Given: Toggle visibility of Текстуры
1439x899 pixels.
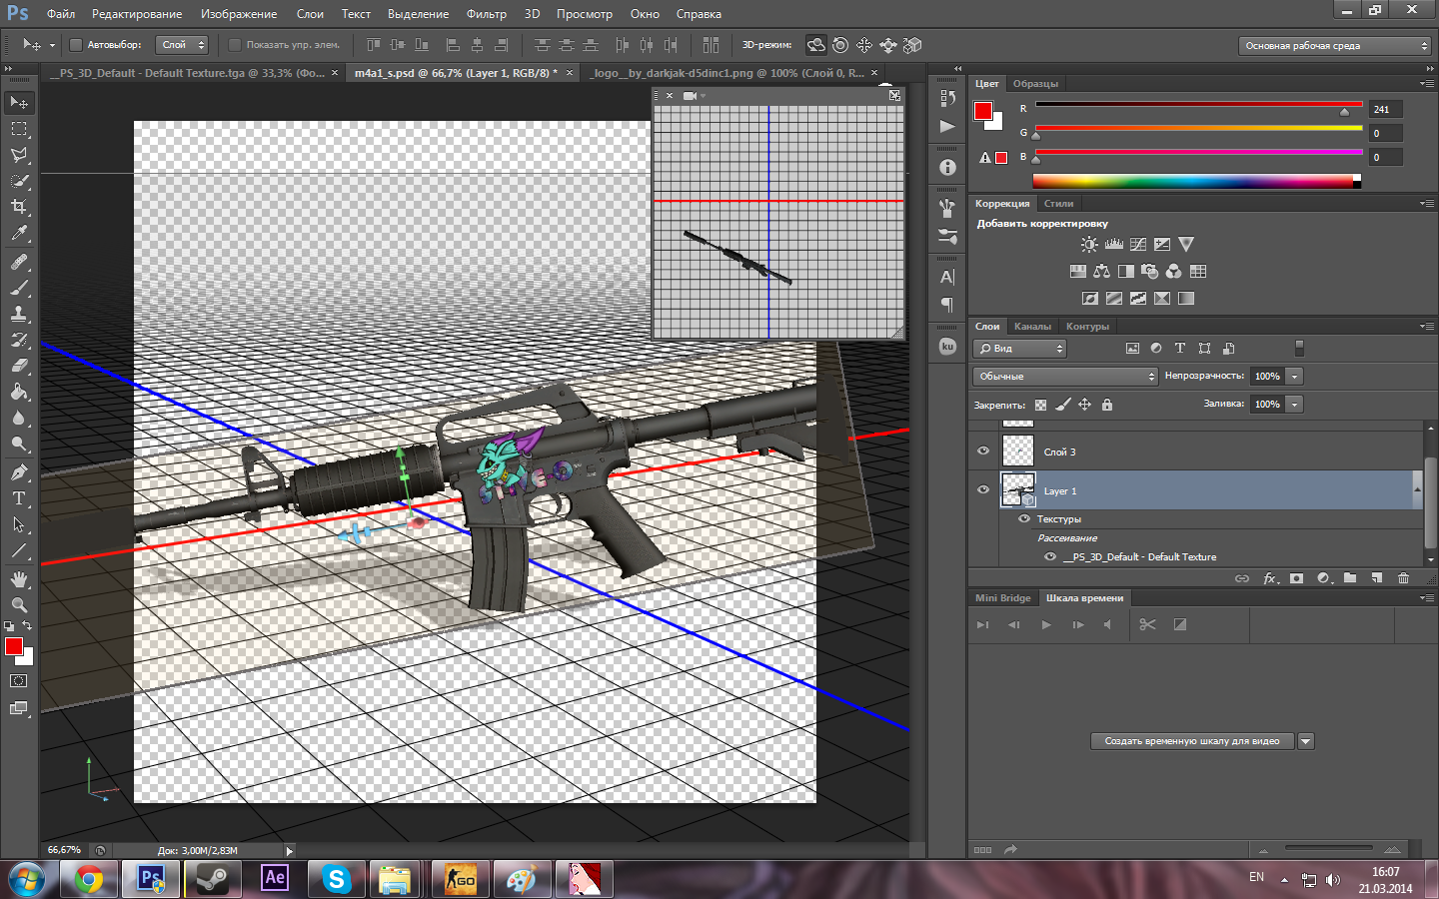Looking at the screenshot, I should pos(1024,518).
